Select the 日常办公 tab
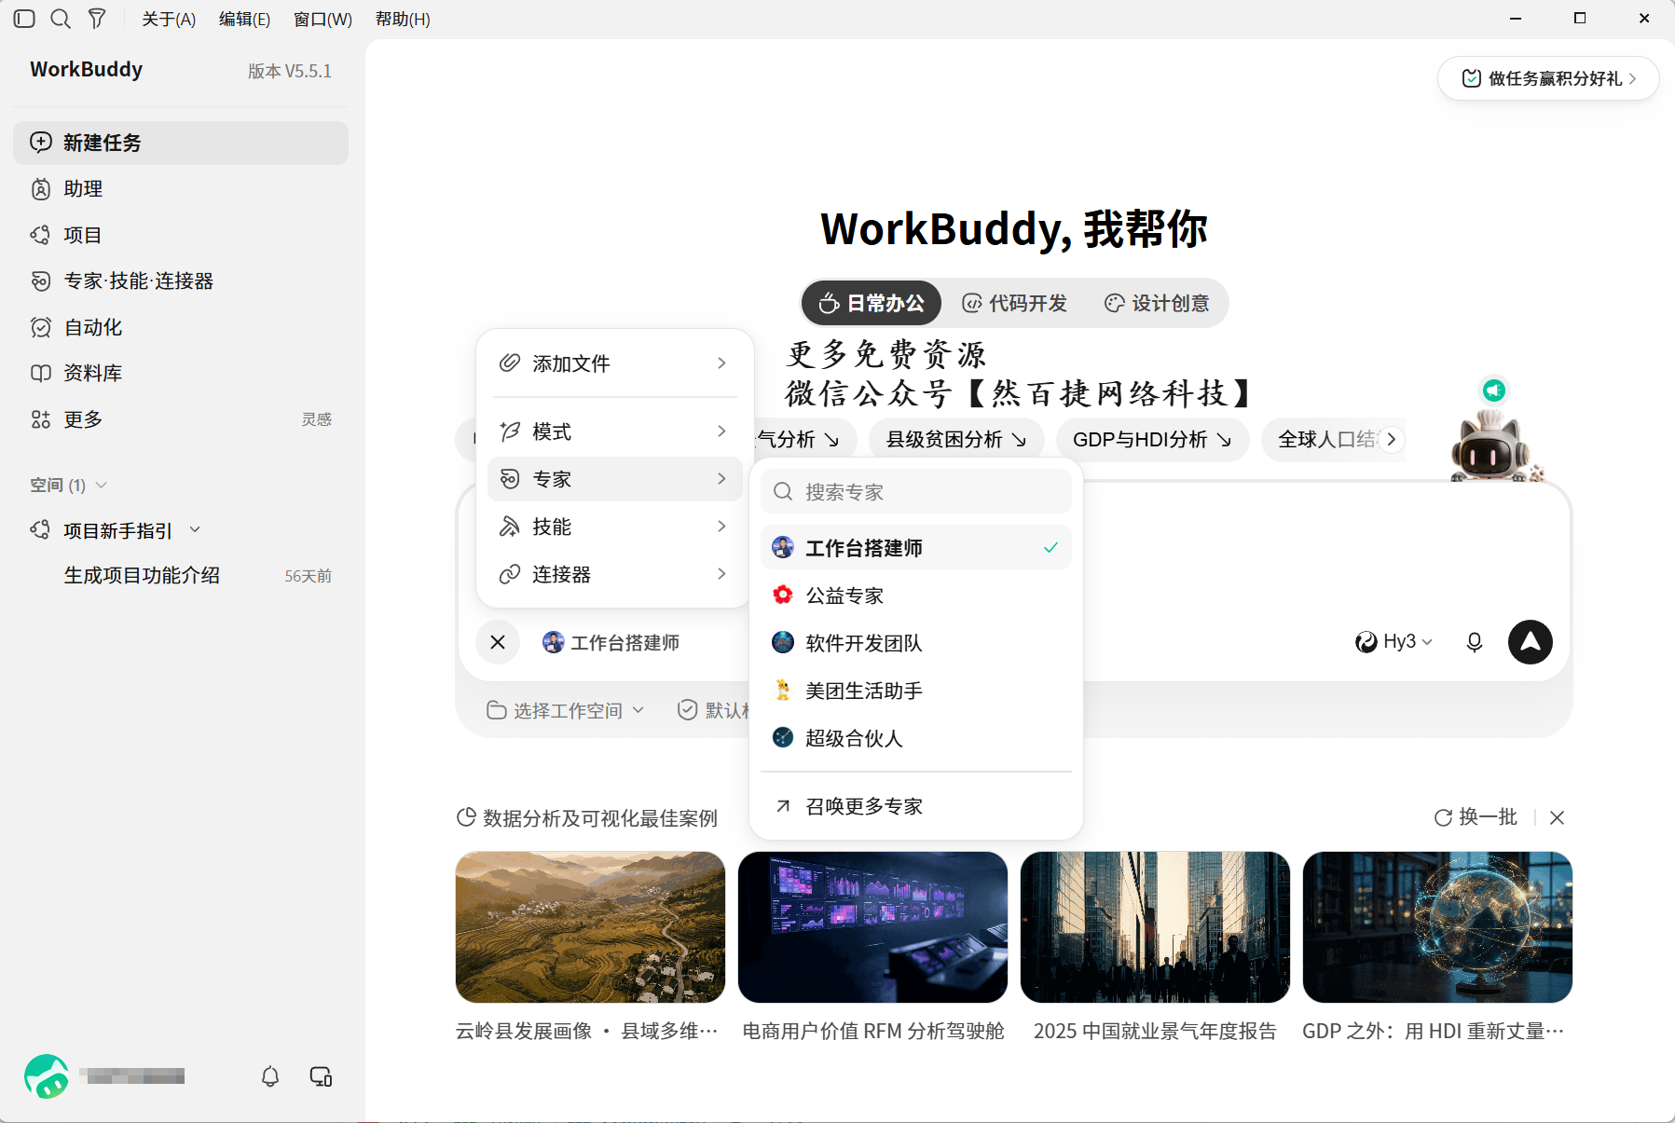The width and height of the screenshot is (1675, 1123). [x=872, y=303]
